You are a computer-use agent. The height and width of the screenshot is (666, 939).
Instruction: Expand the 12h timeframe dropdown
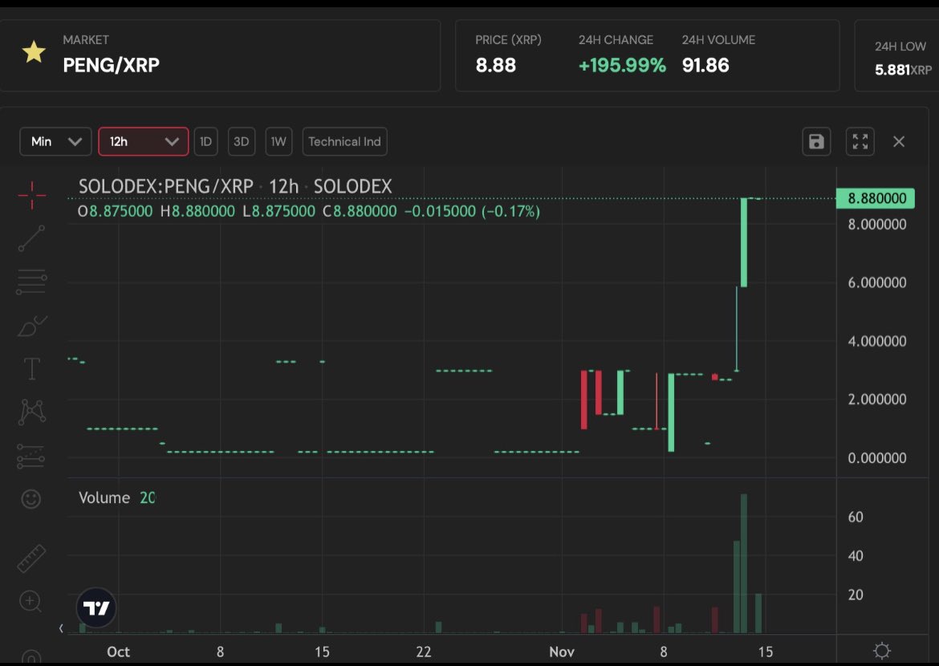[143, 141]
